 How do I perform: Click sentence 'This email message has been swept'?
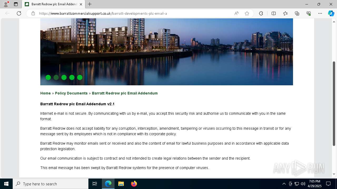(125, 168)
